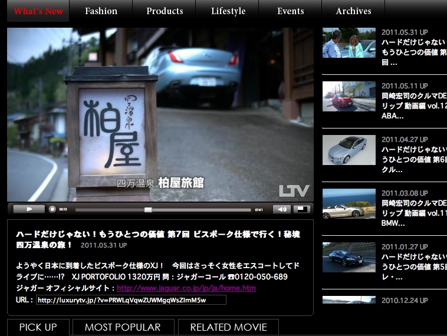Click the play button in video player

click(29, 209)
